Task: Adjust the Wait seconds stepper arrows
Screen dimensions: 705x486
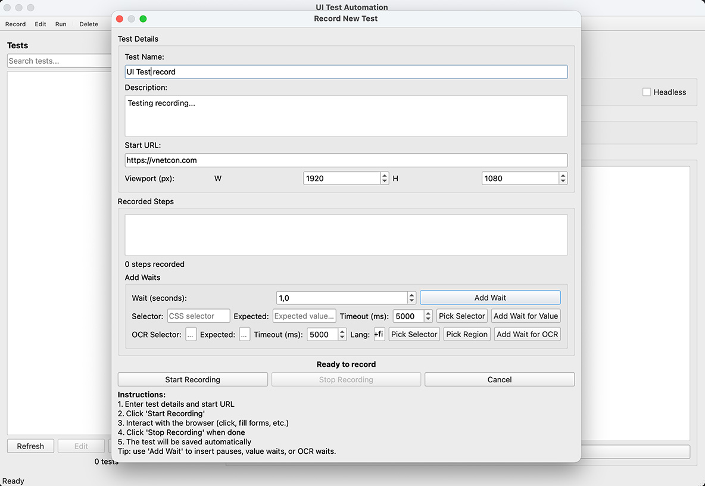Action: [411, 298]
